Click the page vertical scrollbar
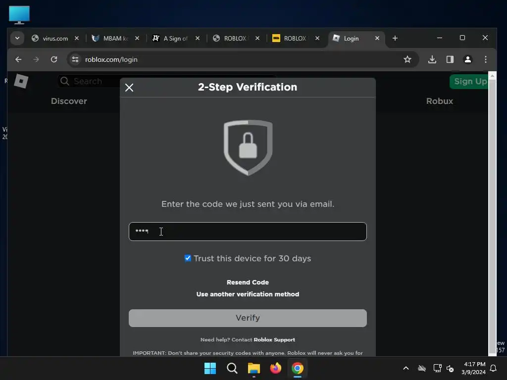The height and width of the screenshot is (380, 507). tap(493, 213)
